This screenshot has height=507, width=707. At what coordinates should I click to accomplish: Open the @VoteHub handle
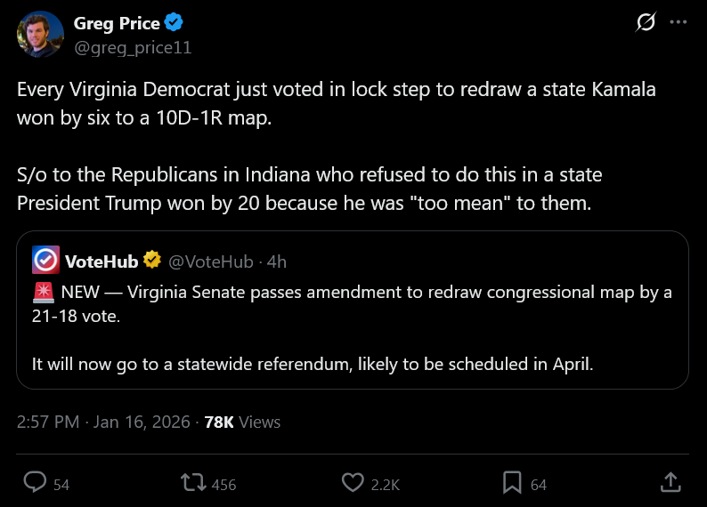point(210,261)
